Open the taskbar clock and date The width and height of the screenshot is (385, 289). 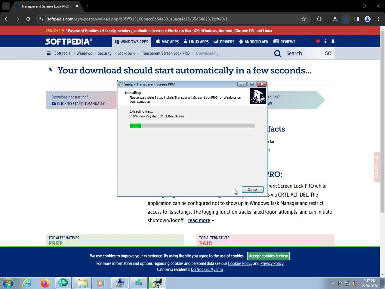pos(370,283)
